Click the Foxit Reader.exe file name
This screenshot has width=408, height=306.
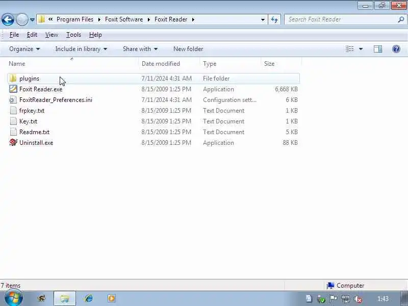41,89
